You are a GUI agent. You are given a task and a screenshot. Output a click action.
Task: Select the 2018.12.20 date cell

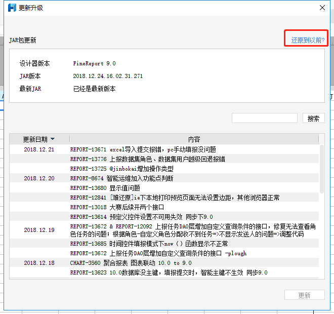pyautogui.click(x=39, y=178)
